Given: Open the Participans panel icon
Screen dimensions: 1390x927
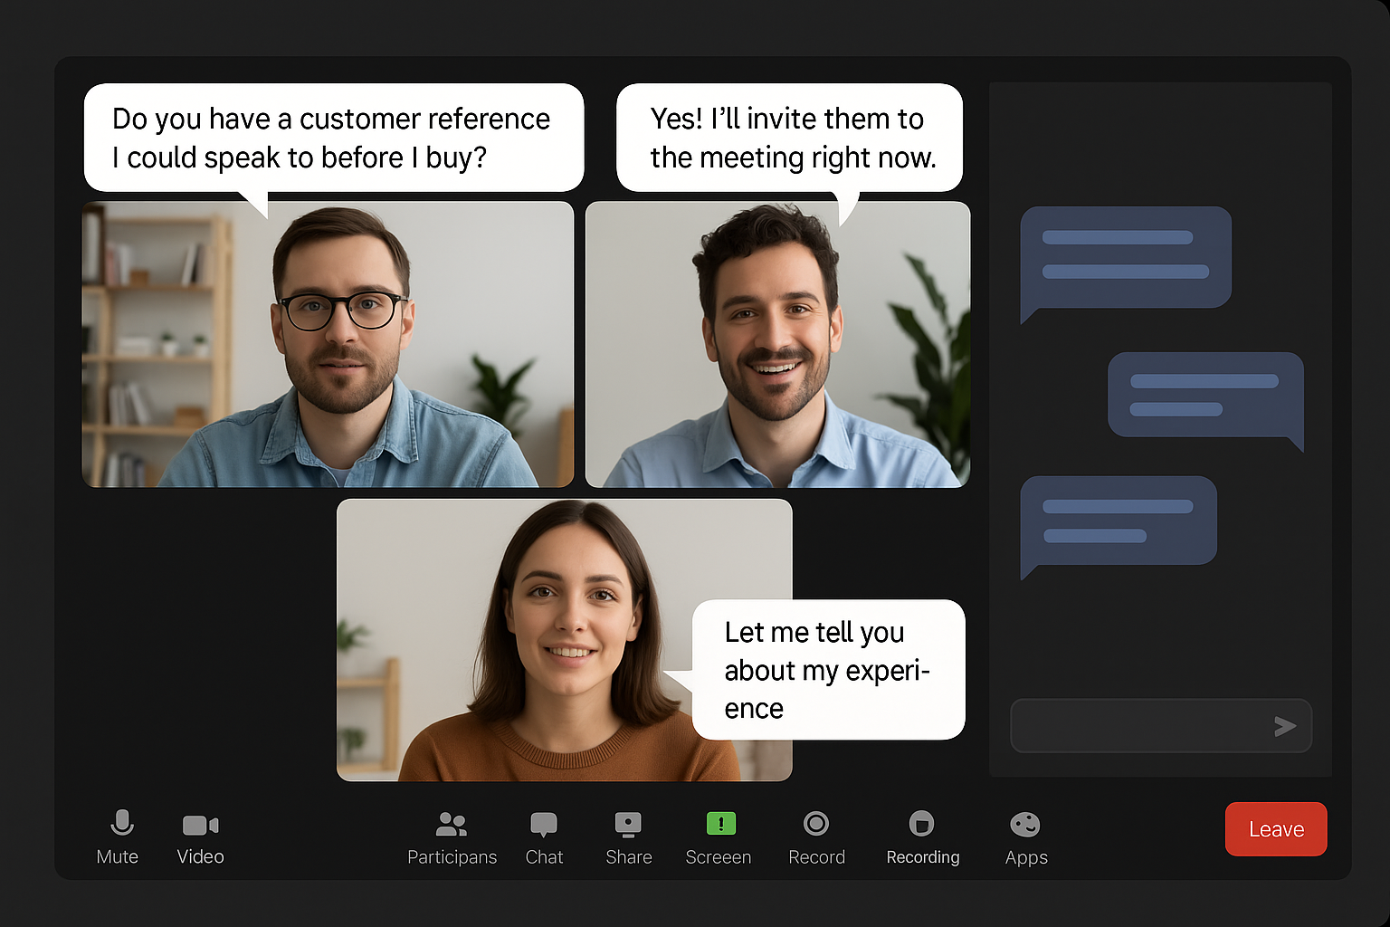Looking at the screenshot, I should pos(451,825).
